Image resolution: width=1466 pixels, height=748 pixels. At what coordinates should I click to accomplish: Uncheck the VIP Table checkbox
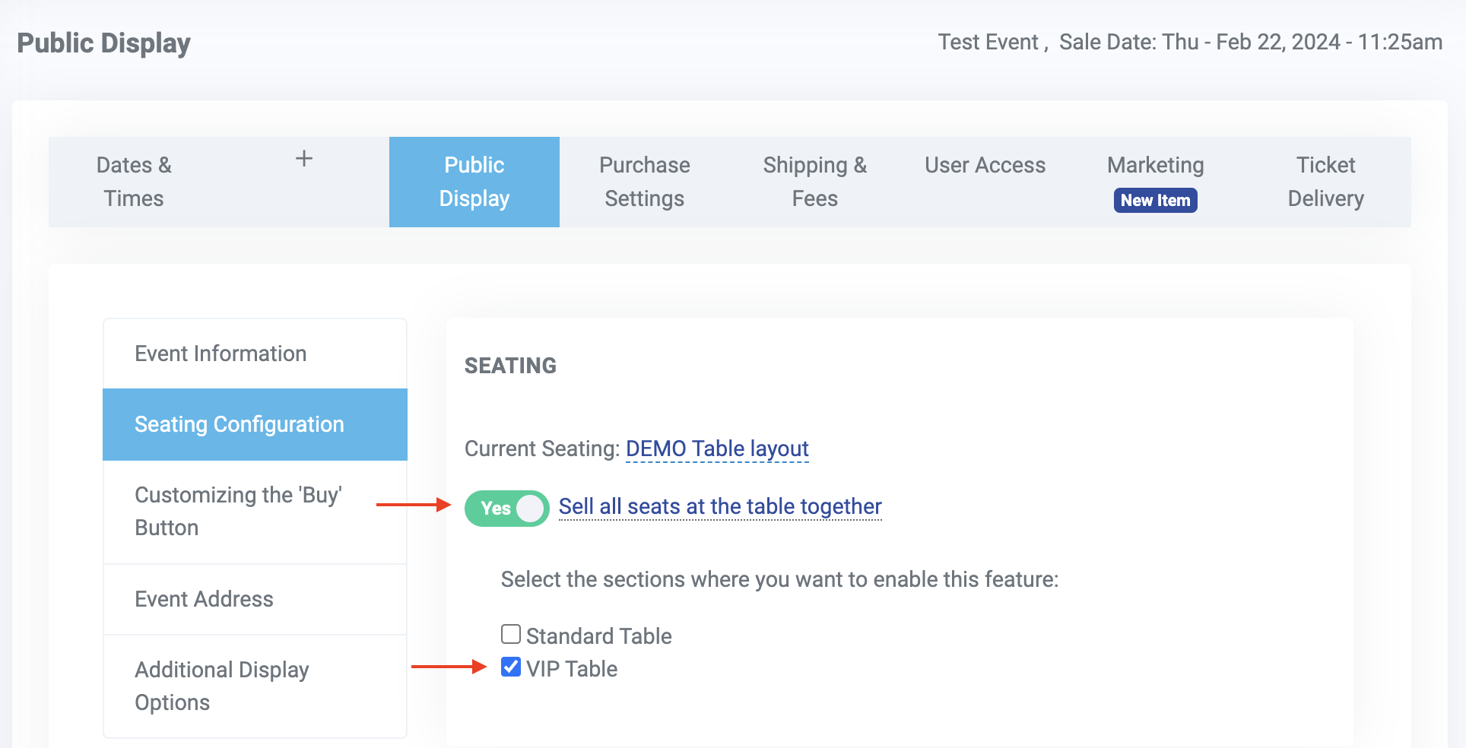511,667
